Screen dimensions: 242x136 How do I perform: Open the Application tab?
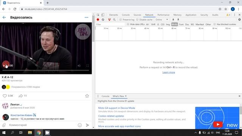tap(191, 15)
